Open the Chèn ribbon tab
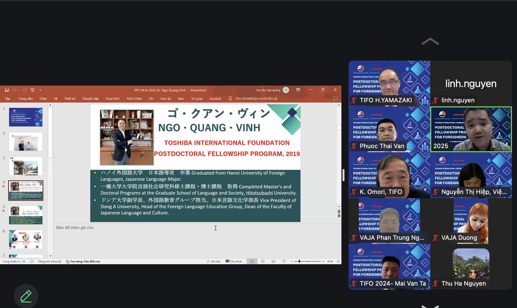Screen dimensions: 517x308 click(43, 99)
